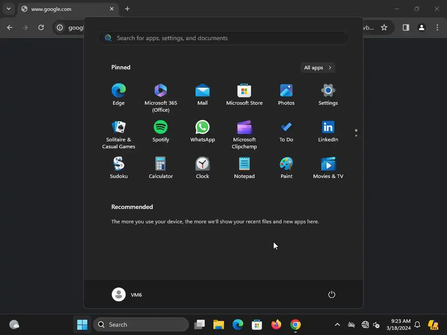
Task: Open the Calculator app
Action: point(161,168)
